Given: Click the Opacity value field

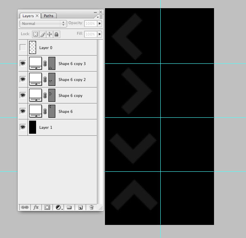Looking at the screenshot, I should [91, 24].
